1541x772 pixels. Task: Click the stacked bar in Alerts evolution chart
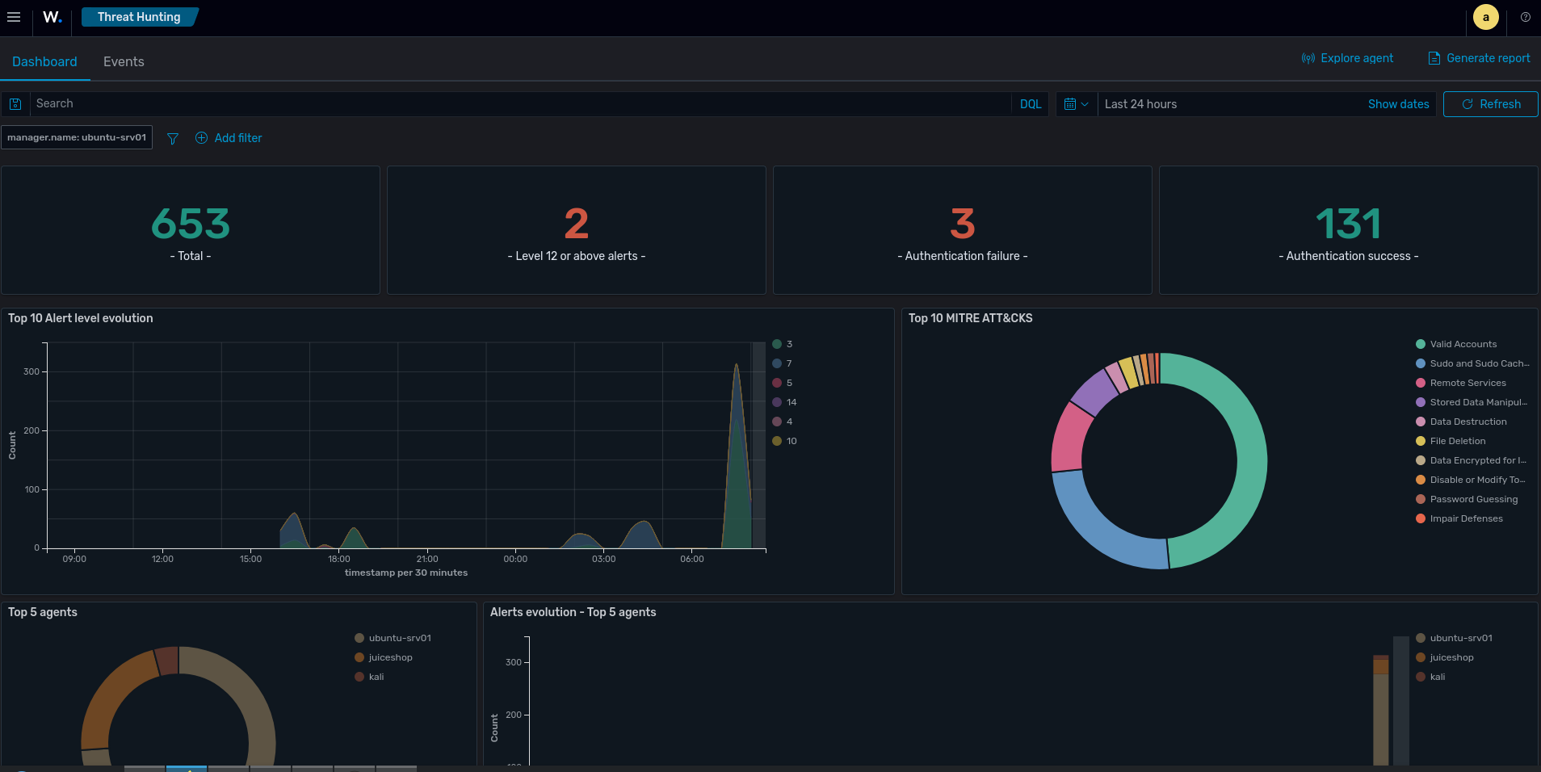point(1380,711)
